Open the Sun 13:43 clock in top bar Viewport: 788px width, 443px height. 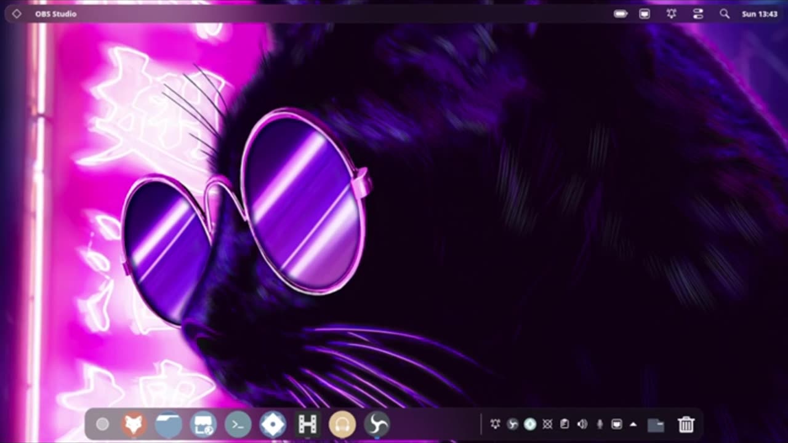pyautogui.click(x=760, y=14)
